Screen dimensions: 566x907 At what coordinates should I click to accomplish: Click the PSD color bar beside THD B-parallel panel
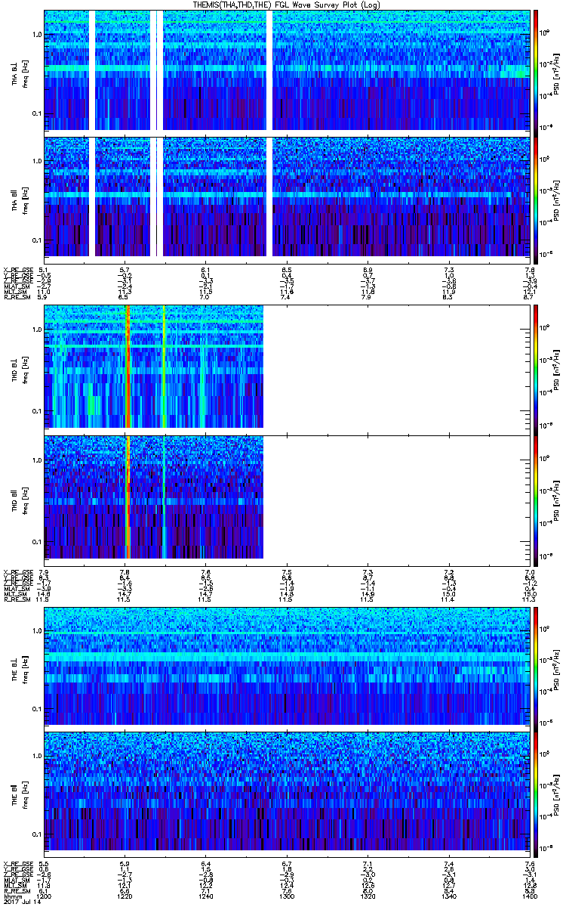(537, 501)
